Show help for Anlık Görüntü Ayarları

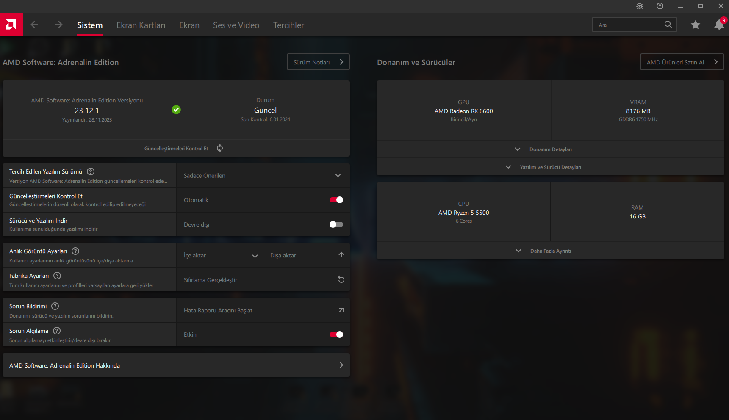click(x=75, y=251)
